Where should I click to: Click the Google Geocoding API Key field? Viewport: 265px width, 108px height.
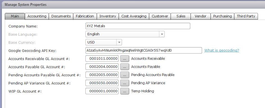tap(144, 50)
